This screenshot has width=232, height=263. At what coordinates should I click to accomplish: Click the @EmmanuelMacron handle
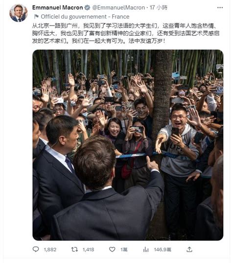click(x=118, y=7)
